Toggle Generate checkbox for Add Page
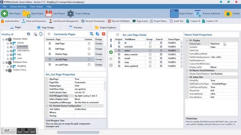 50,43
